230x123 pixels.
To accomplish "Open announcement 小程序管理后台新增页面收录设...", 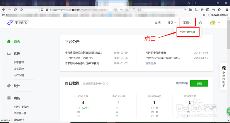I will click(x=84, y=53).
